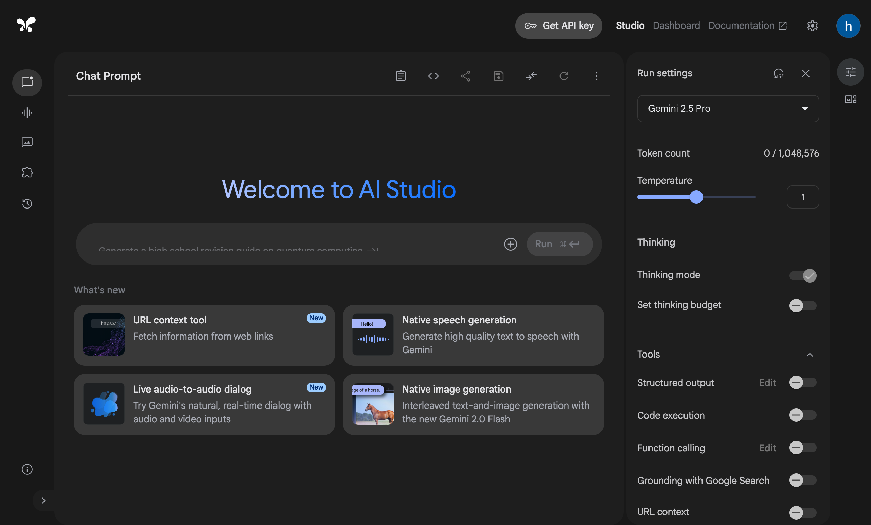Viewport: 871px width, 525px height.
Task: Open system instructions clipboard icon
Action: (x=401, y=76)
